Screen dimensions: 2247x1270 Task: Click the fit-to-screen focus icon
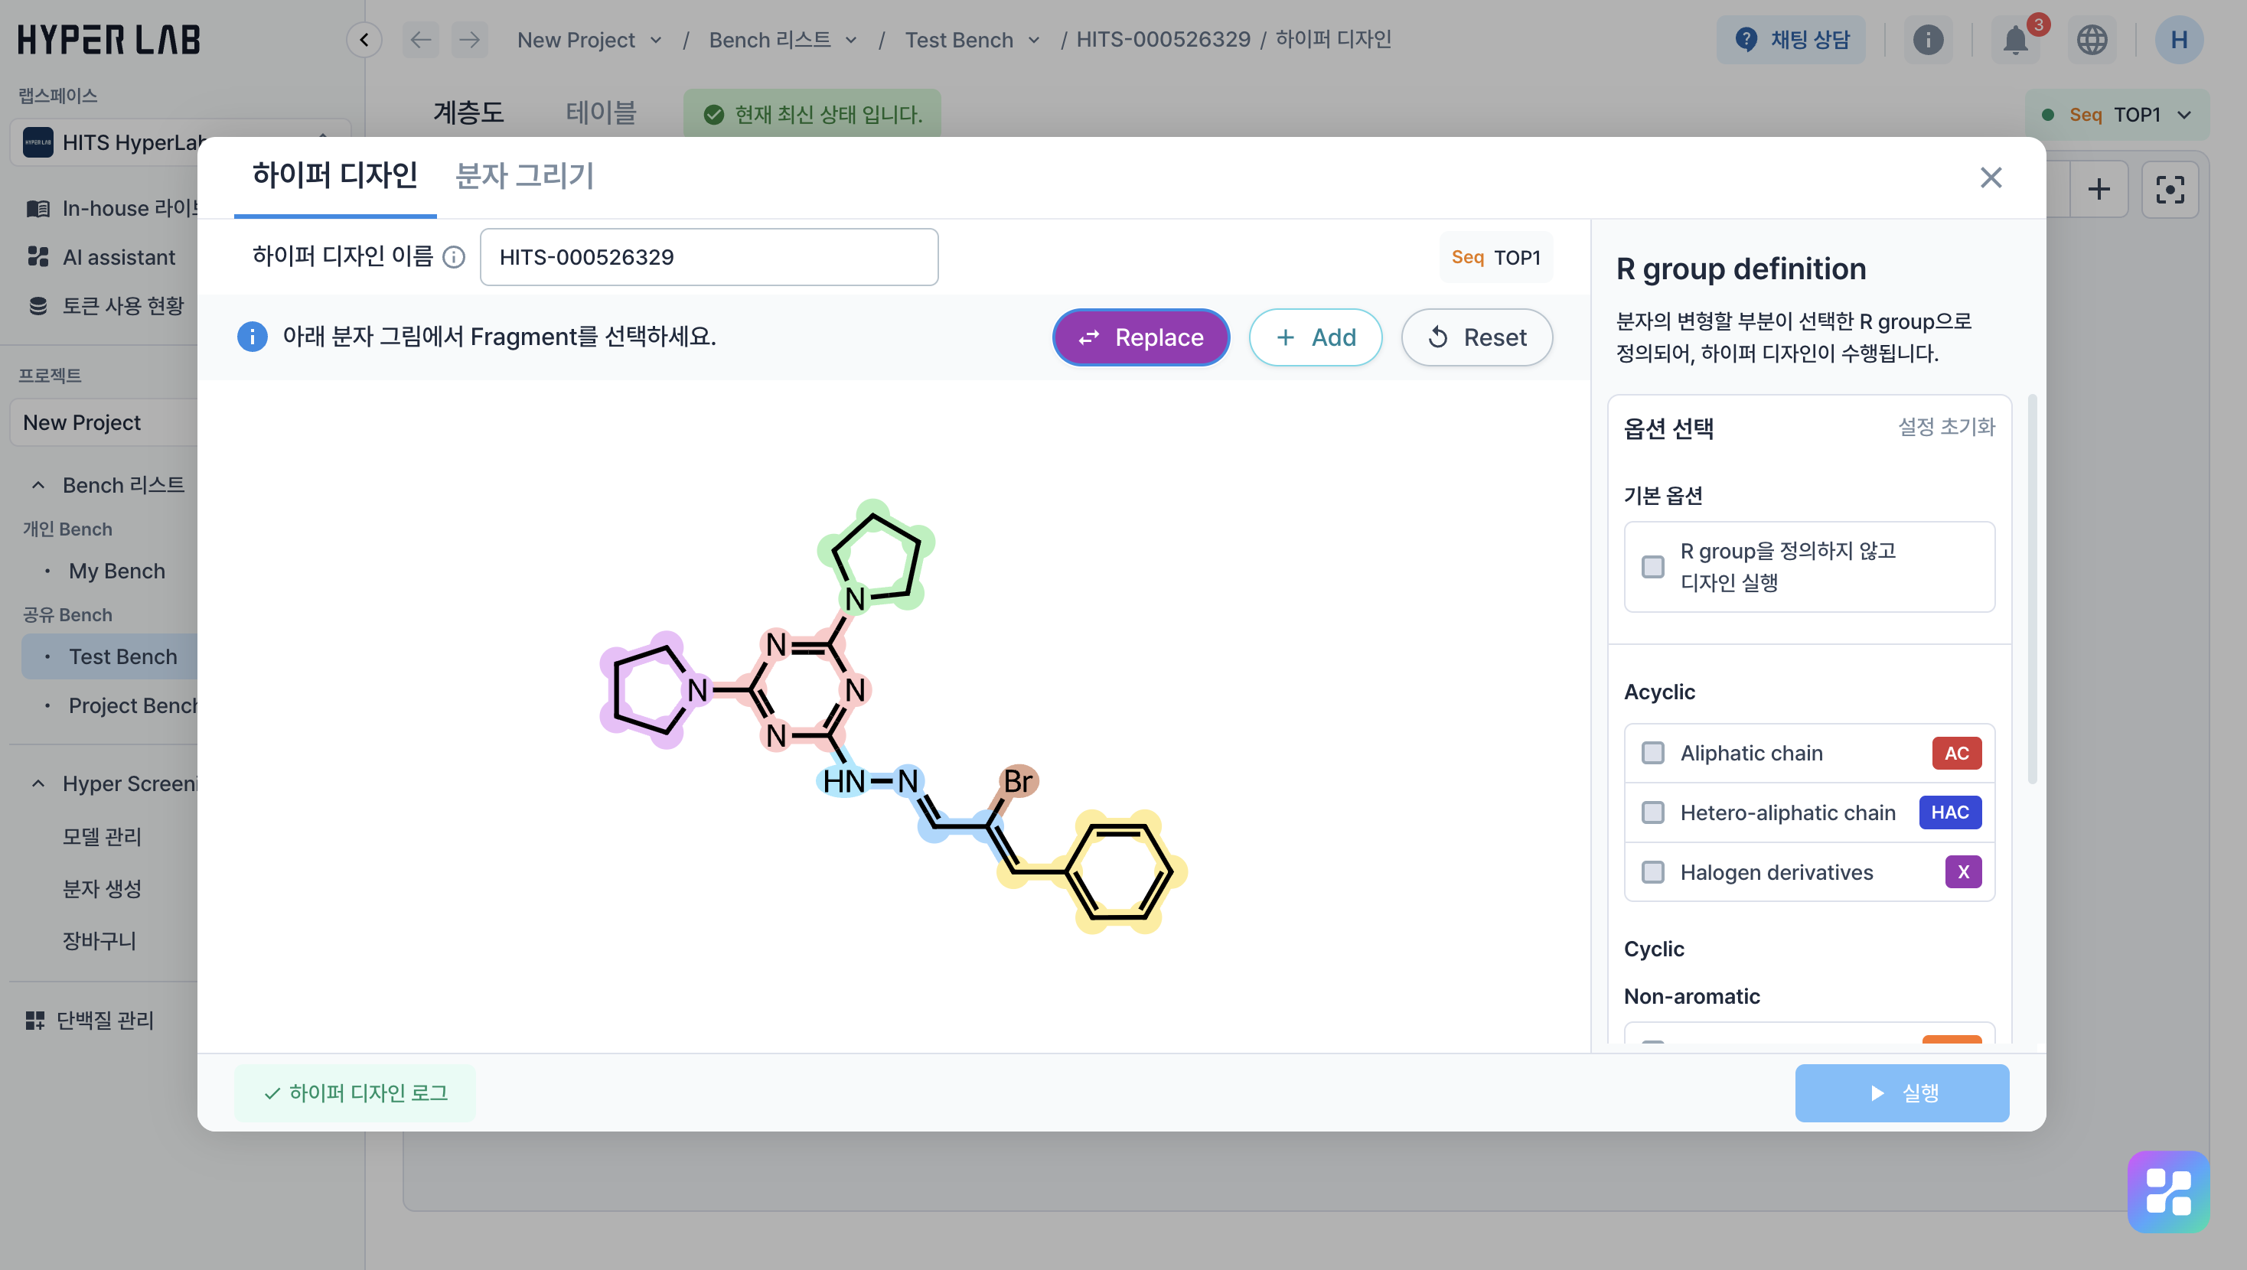pos(2170,189)
